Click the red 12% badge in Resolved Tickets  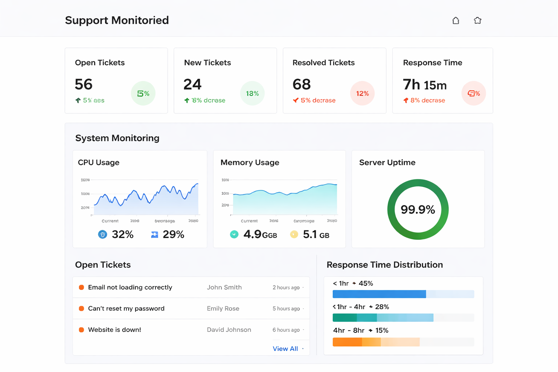[362, 93]
